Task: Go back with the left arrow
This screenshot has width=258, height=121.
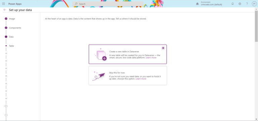Action: (x=5, y=10)
